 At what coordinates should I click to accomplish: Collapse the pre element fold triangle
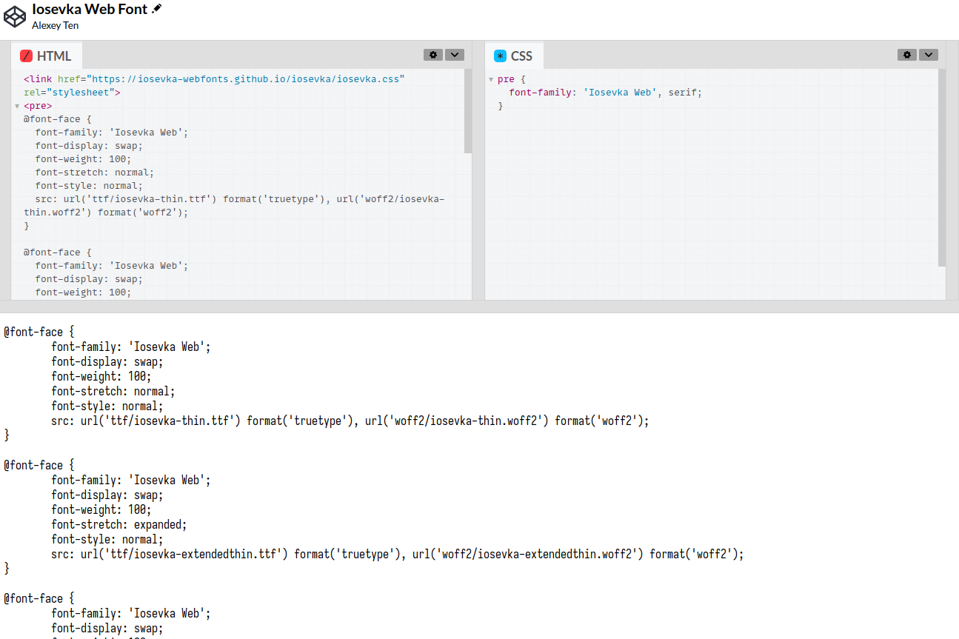click(x=17, y=105)
